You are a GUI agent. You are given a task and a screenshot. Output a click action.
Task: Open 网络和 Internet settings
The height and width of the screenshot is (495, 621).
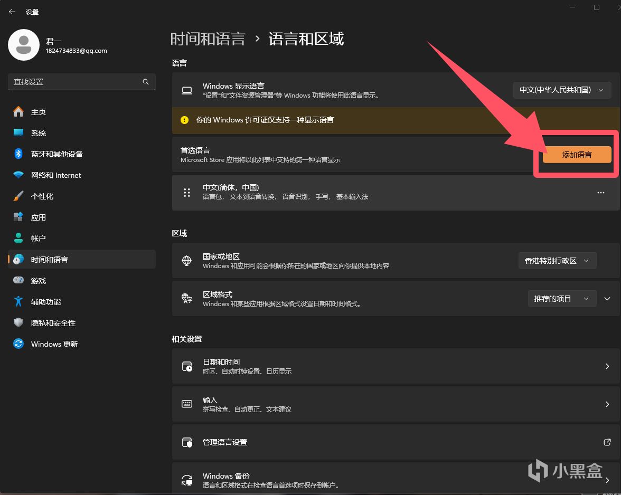pos(81,175)
